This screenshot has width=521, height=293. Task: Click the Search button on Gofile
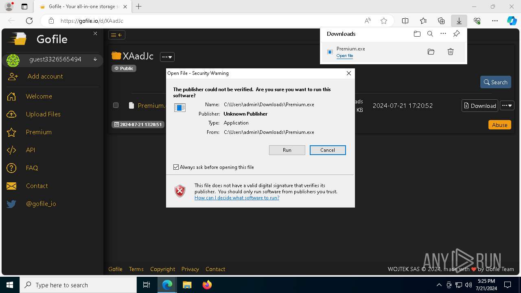tap(495, 82)
